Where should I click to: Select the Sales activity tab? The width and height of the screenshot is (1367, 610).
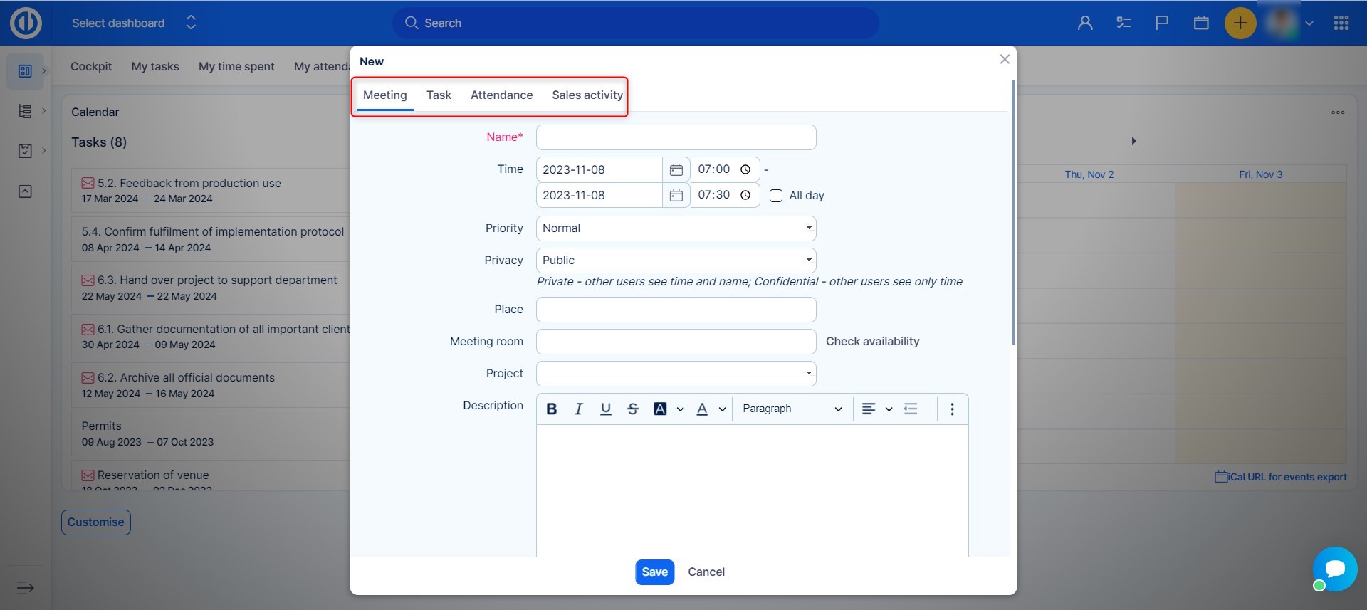coord(587,95)
